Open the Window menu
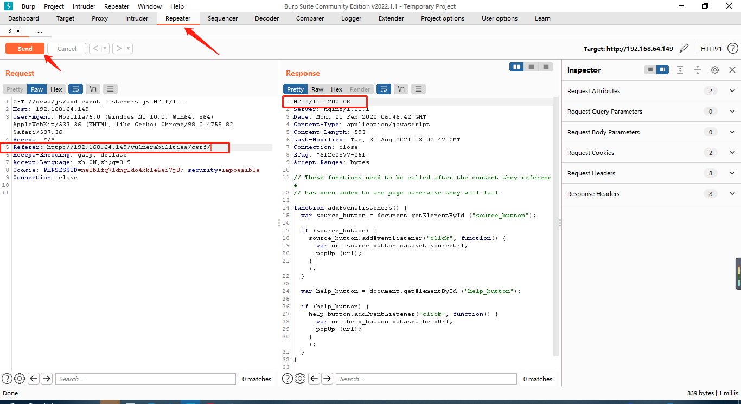741x404 pixels. tap(149, 6)
